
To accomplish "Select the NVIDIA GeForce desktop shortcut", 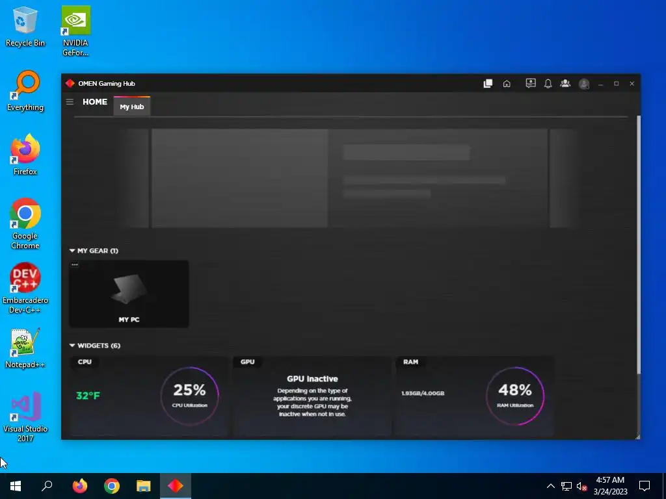I will (x=75, y=31).
